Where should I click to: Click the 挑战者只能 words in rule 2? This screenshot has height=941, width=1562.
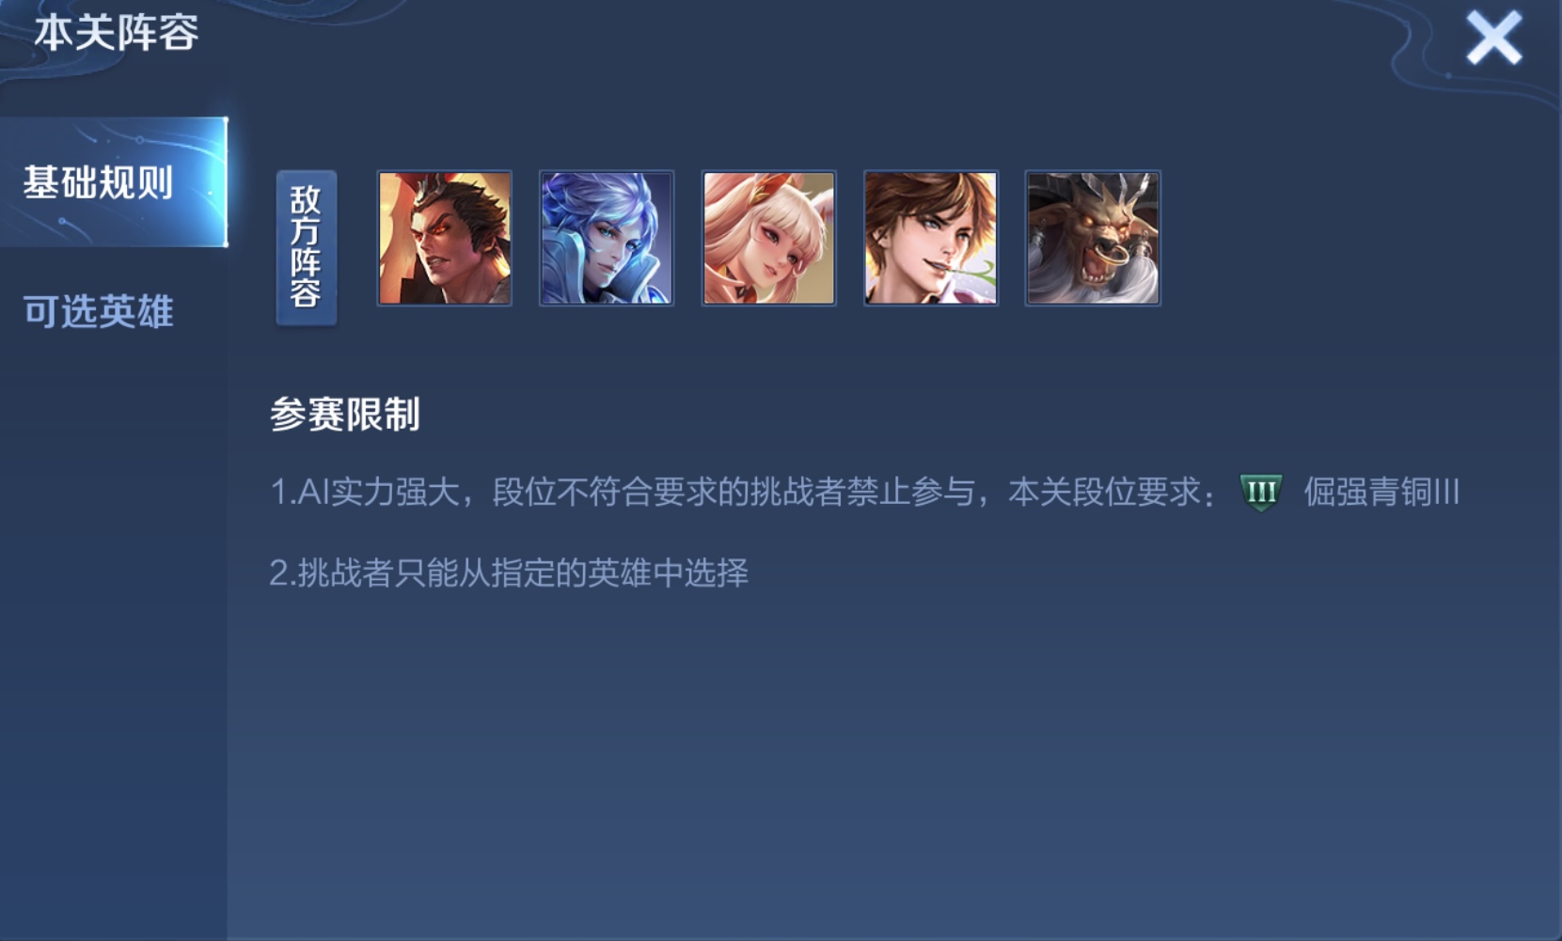point(378,572)
